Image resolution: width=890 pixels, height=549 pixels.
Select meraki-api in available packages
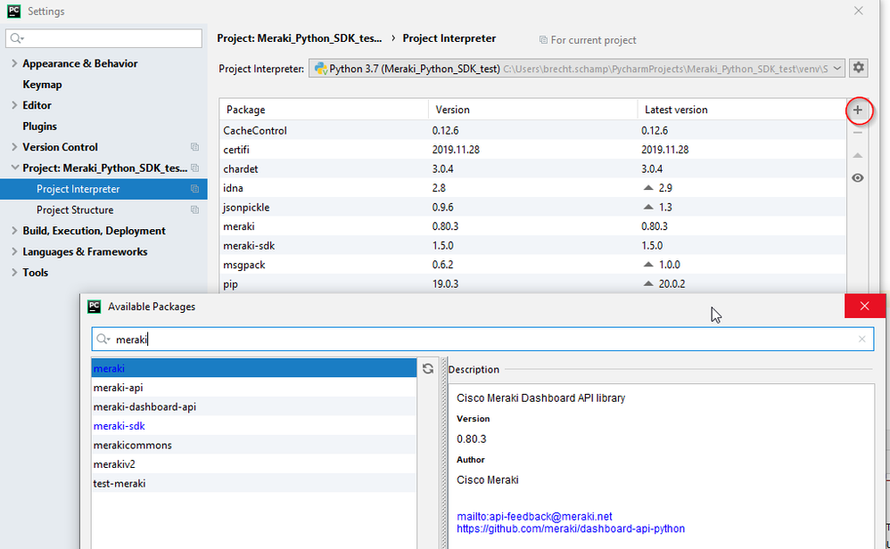coord(254,388)
